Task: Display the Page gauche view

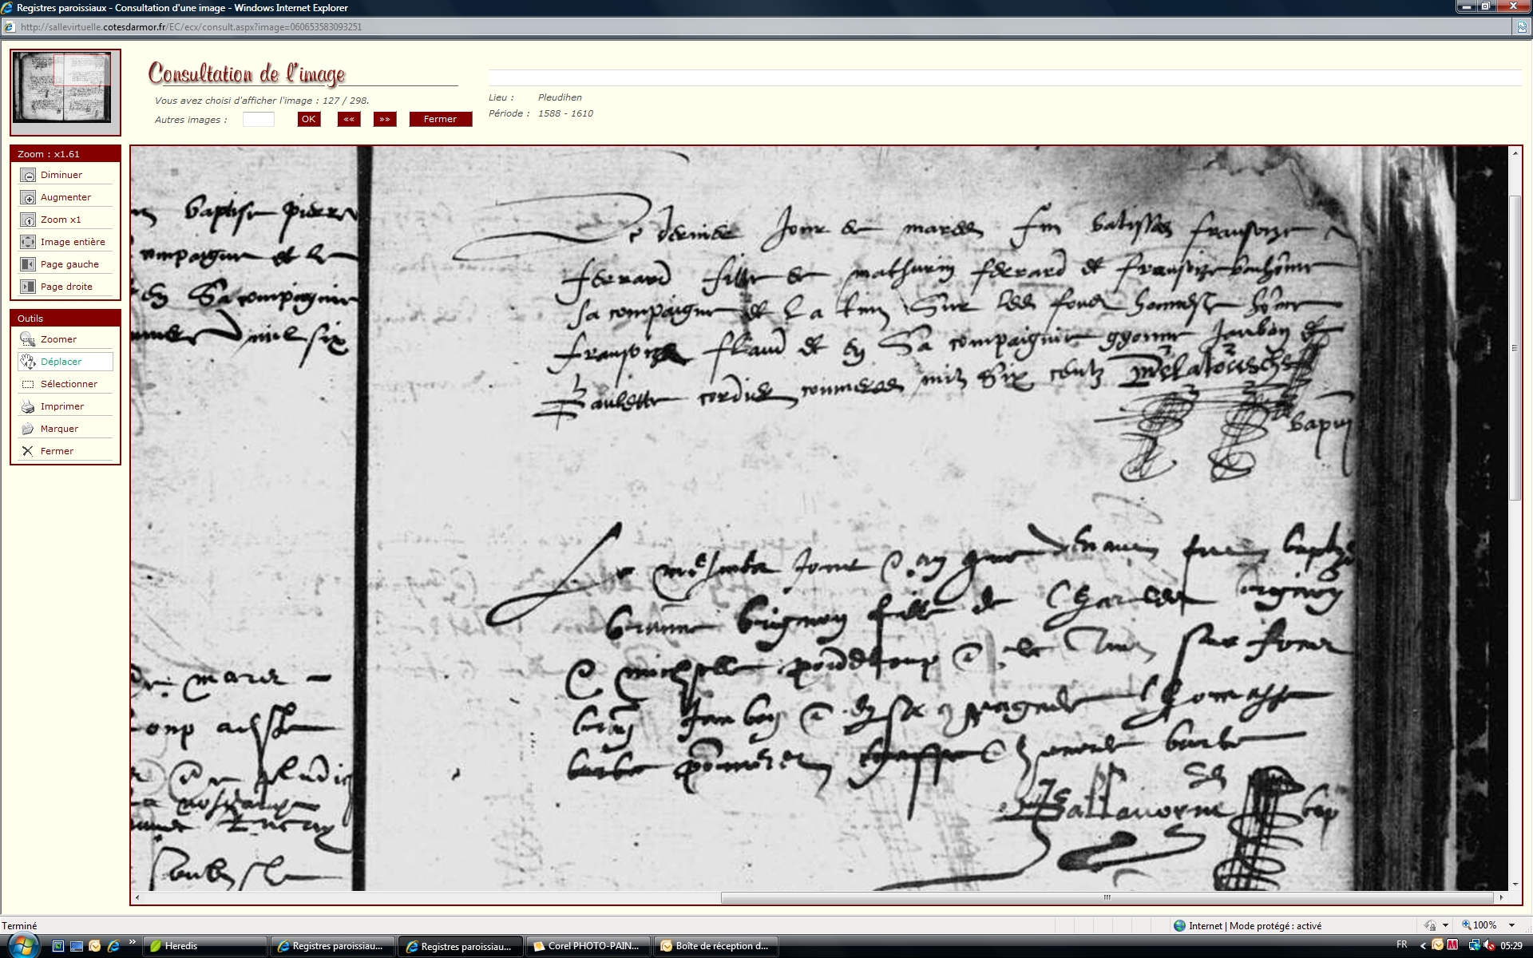Action: click(28, 264)
